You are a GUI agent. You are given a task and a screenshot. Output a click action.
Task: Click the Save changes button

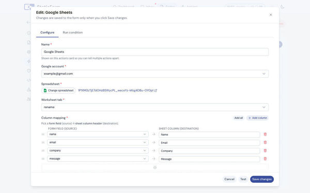262,179
